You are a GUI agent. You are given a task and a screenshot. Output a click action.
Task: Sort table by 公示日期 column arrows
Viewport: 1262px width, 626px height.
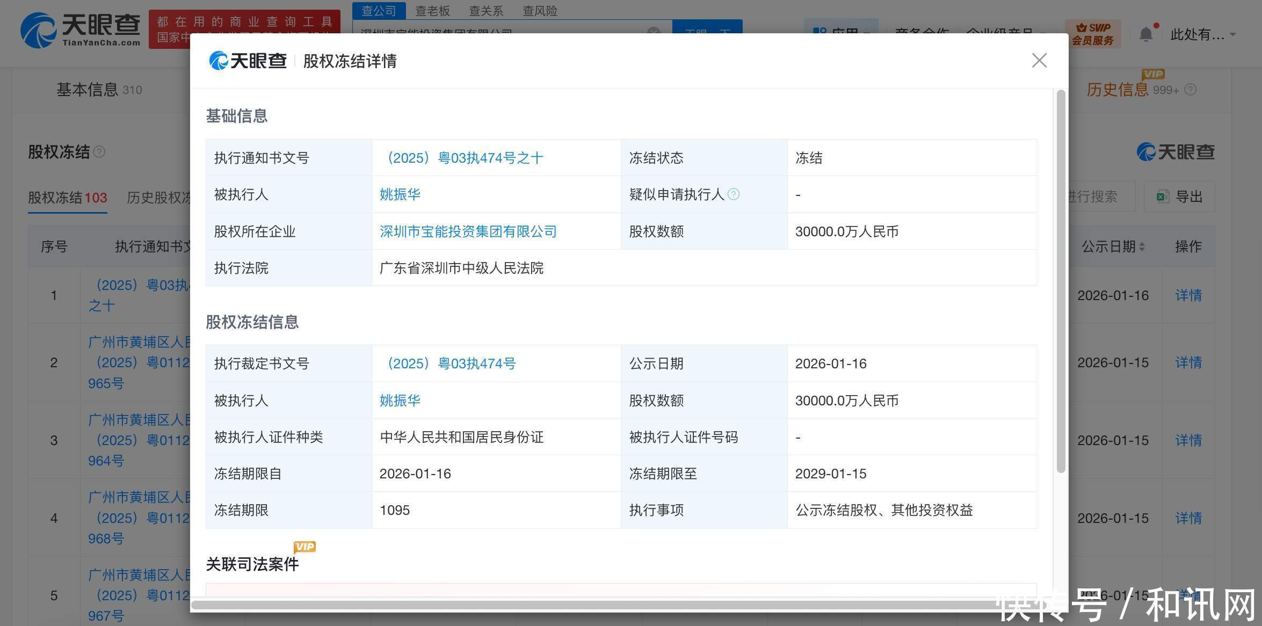pos(1142,246)
